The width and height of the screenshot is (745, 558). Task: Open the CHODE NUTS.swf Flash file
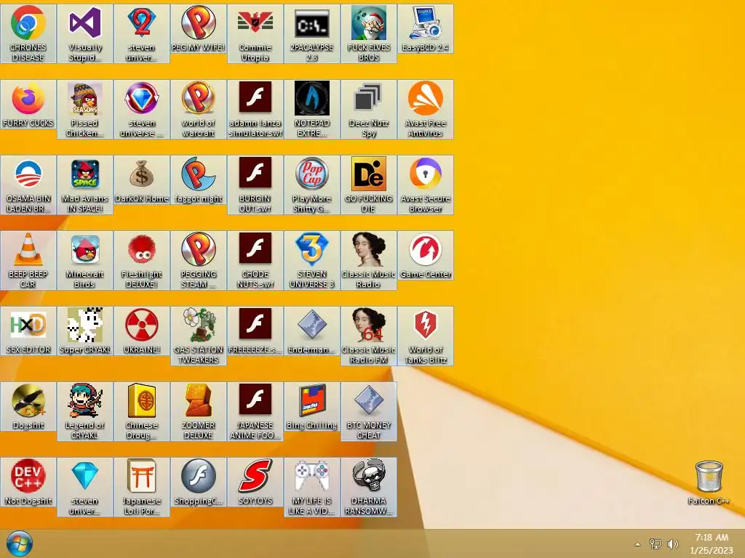[x=255, y=260]
